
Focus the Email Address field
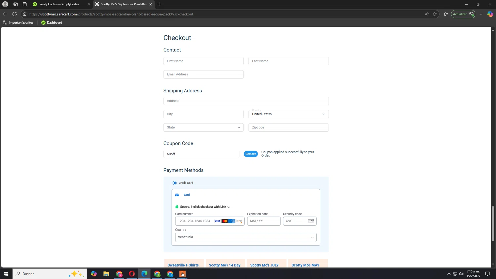click(203, 74)
